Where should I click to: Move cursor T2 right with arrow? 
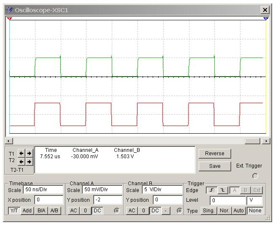(29, 162)
